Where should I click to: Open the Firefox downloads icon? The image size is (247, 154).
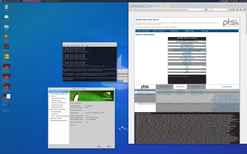(237, 9)
